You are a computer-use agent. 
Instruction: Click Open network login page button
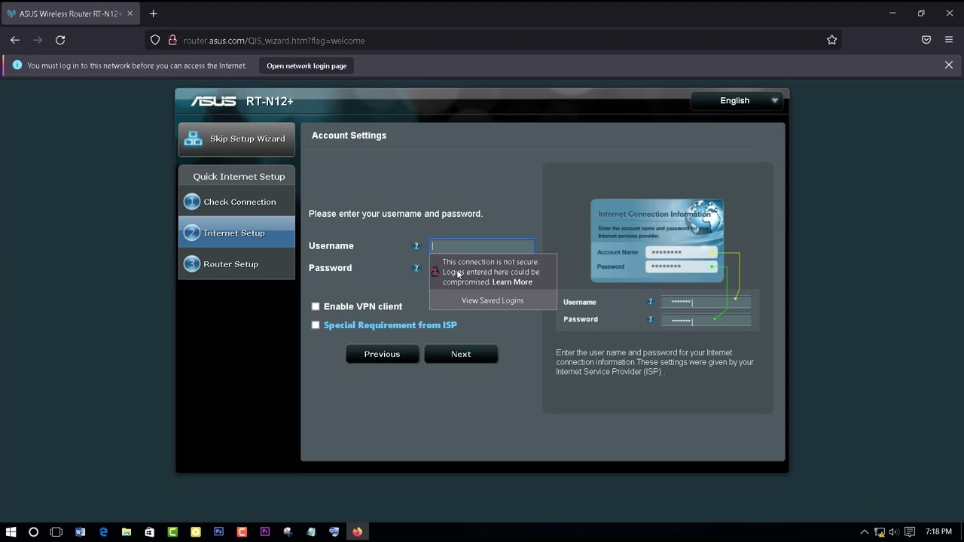(307, 65)
